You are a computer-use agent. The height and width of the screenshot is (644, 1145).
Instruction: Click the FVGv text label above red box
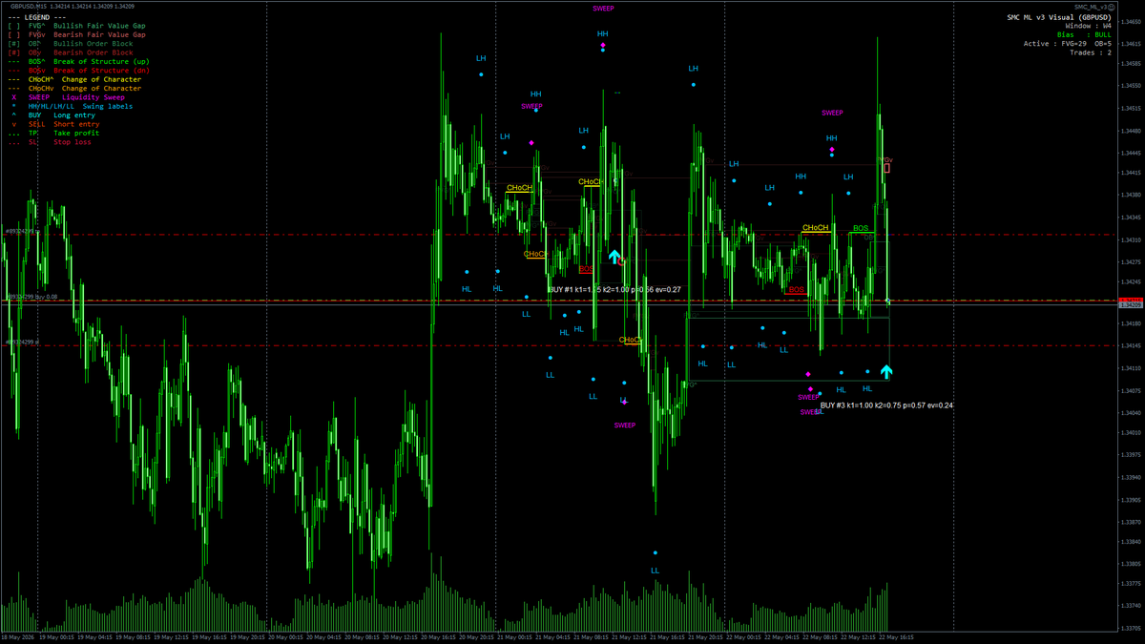pos(885,159)
